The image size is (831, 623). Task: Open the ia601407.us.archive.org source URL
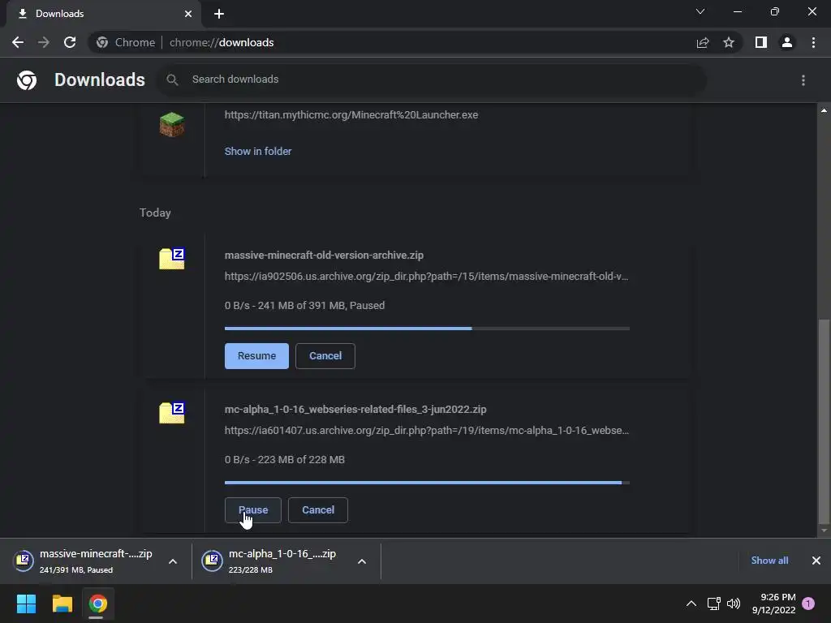click(426, 431)
